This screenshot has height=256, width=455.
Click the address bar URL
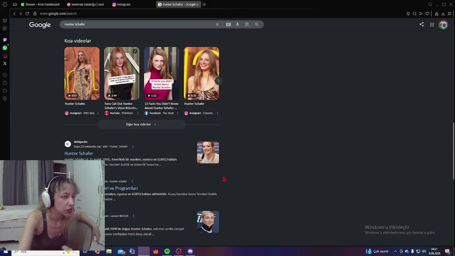pos(58,14)
